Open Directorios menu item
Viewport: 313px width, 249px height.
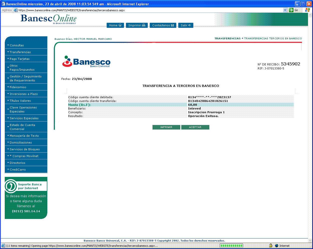click(x=26, y=163)
